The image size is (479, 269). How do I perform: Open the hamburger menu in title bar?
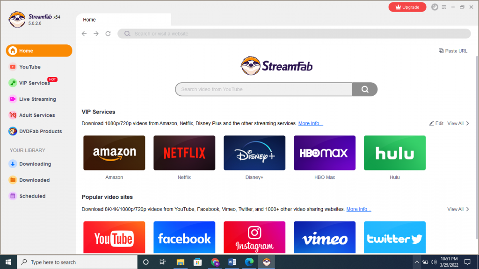click(x=444, y=7)
